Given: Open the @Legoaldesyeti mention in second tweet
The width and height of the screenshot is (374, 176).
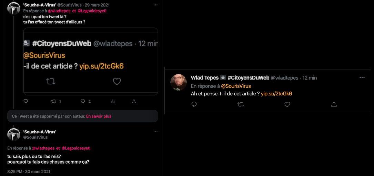Looking at the screenshot, I should pyautogui.click(x=76, y=148).
